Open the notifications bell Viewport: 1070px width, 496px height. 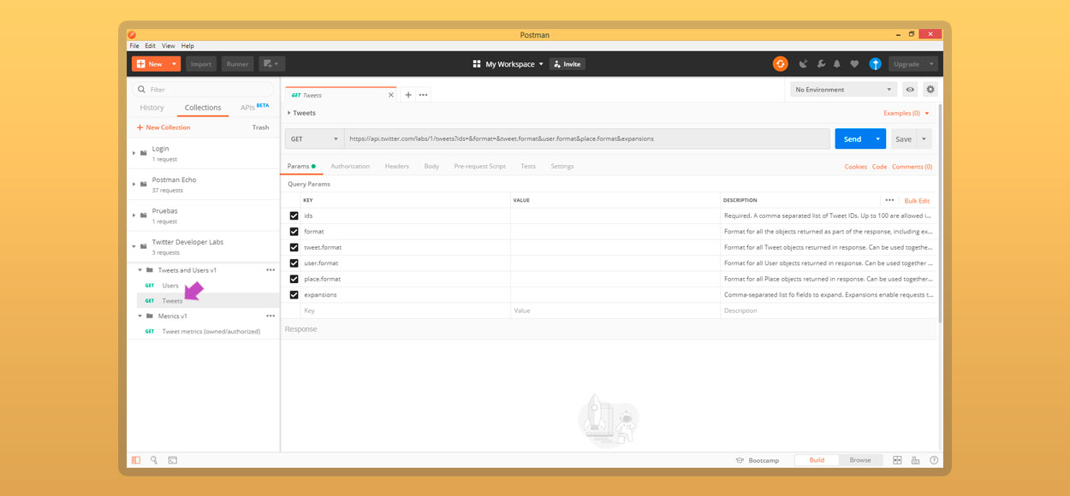click(x=837, y=64)
